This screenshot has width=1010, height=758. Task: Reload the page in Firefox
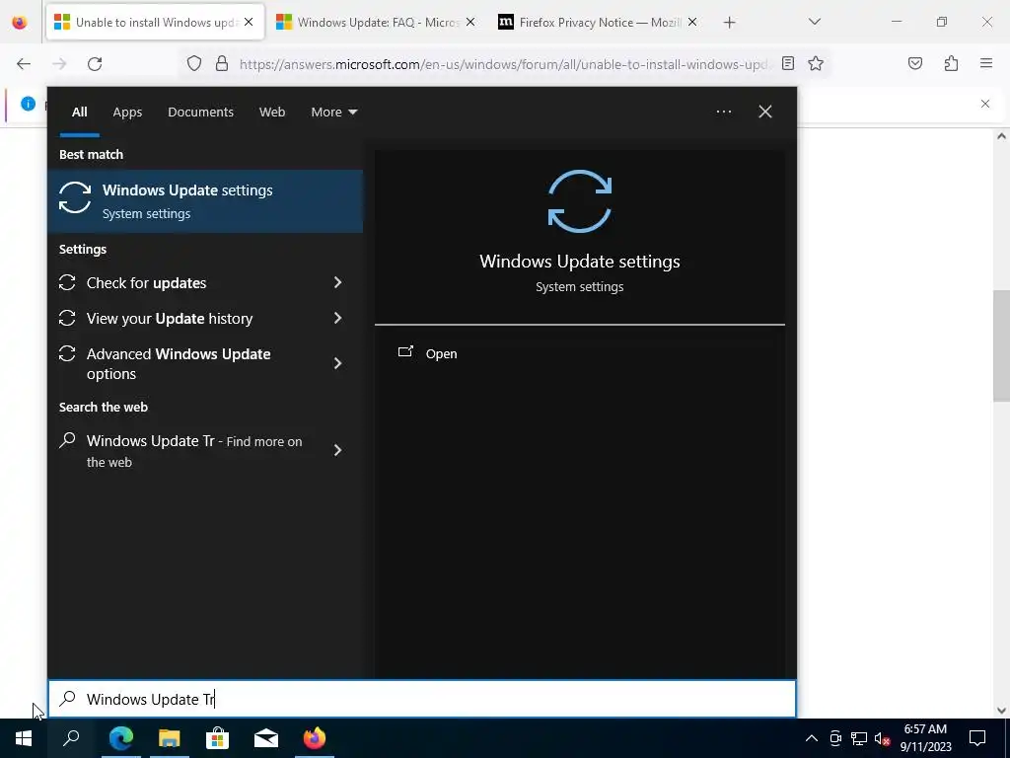click(95, 64)
